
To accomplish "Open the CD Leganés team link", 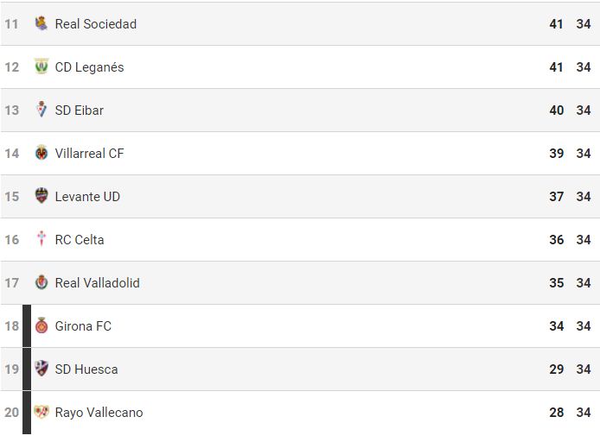I will (89, 67).
